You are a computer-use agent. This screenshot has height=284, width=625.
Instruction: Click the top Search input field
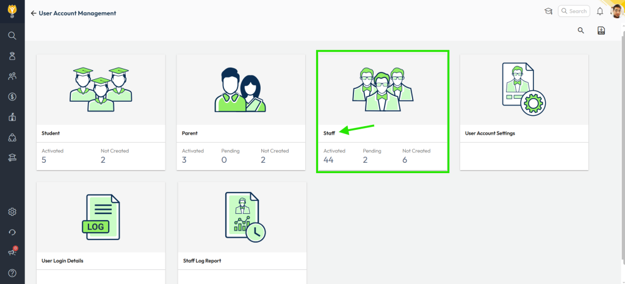point(574,11)
